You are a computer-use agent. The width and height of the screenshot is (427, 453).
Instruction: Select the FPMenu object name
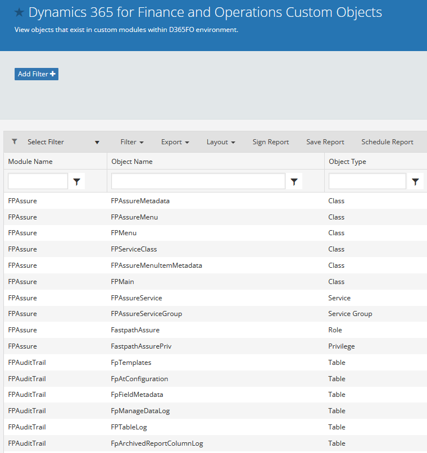(124, 233)
